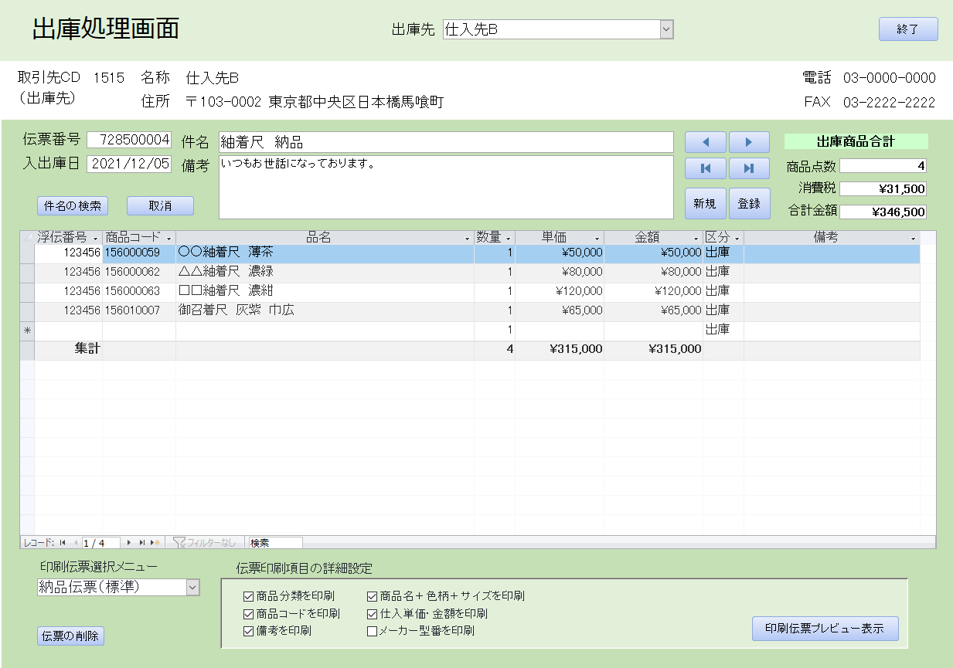Toggle 商品分類を印刷 checkbox
953x668 pixels.
tap(248, 596)
